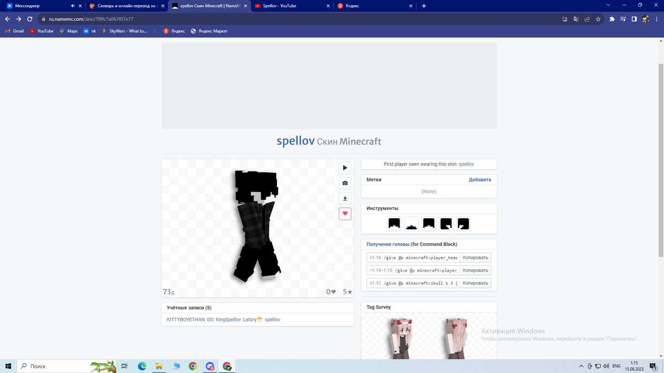This screenshot has width=664, height=373.
Task: Switch to the Яндекс tab
Action: [376, 6]
